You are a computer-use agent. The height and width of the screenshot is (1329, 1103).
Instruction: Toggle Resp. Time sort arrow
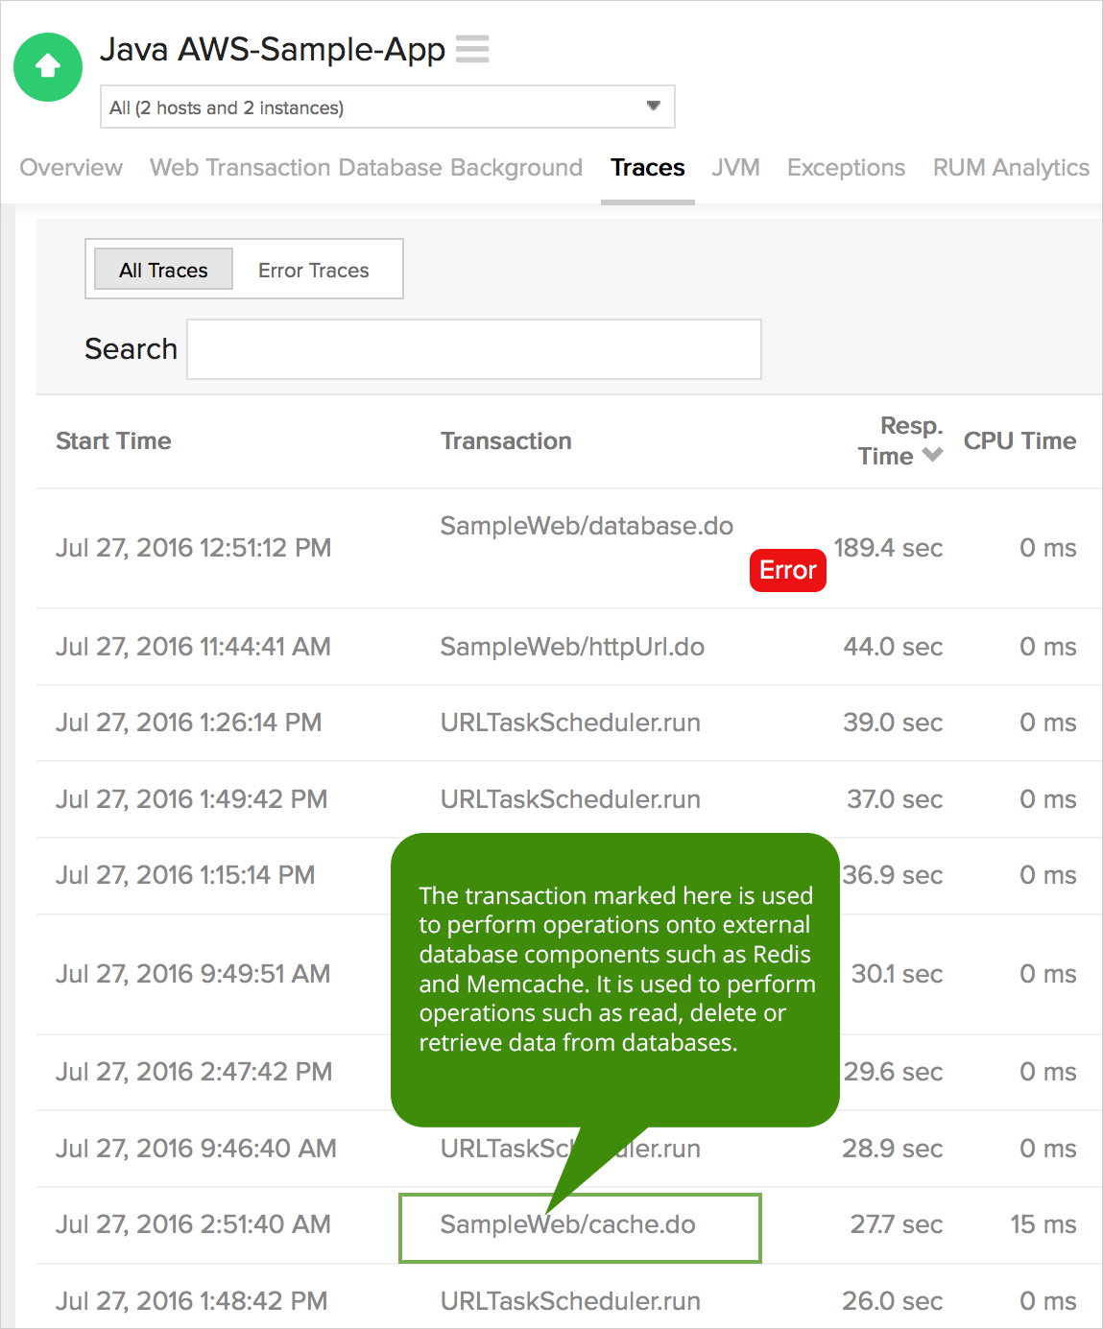click(x=932, y=455)
